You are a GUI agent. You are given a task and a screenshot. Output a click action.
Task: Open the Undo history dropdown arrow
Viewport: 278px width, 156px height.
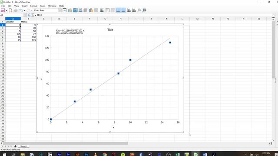pyautogui.click(x=25, y=10)
